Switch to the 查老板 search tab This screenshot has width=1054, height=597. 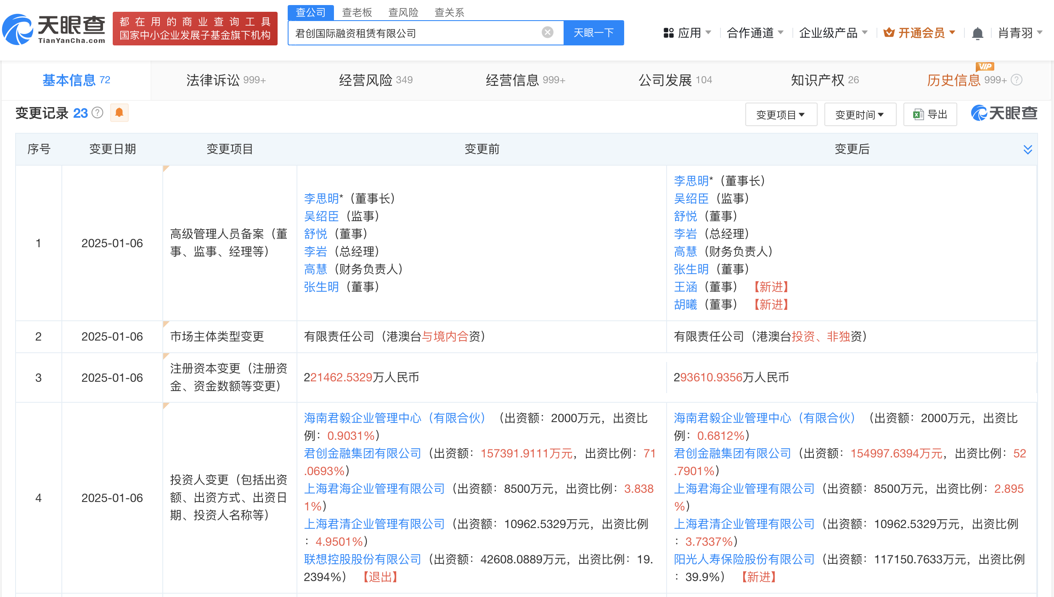(357, 12)
